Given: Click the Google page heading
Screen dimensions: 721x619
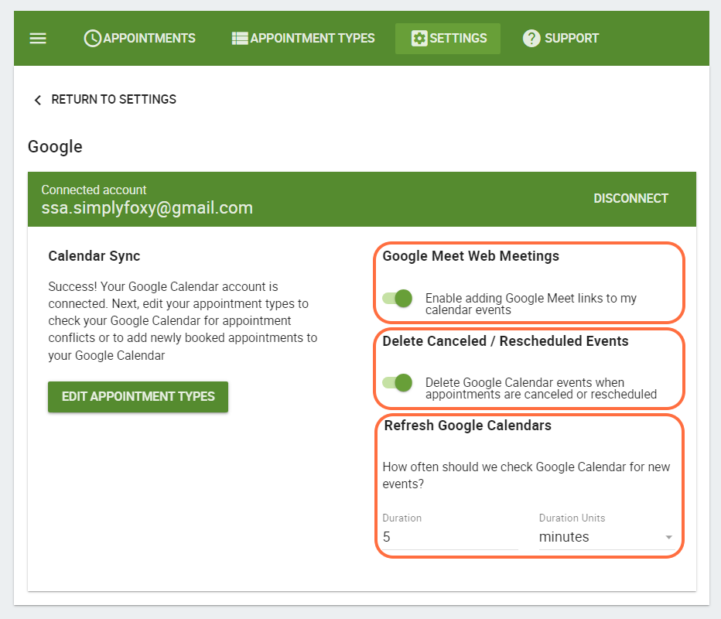Looking at the screenshot, I should (55, 147).
